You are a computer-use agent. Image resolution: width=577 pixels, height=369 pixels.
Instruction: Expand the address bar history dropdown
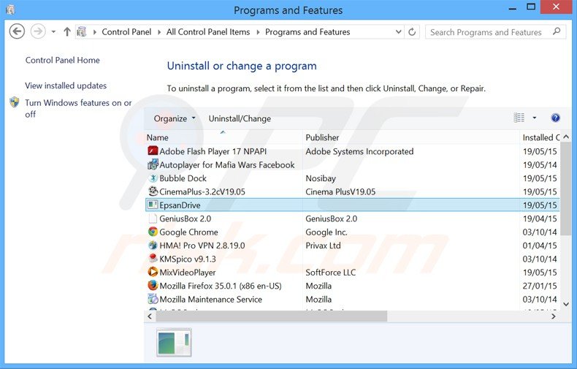(x=398, y=32)
